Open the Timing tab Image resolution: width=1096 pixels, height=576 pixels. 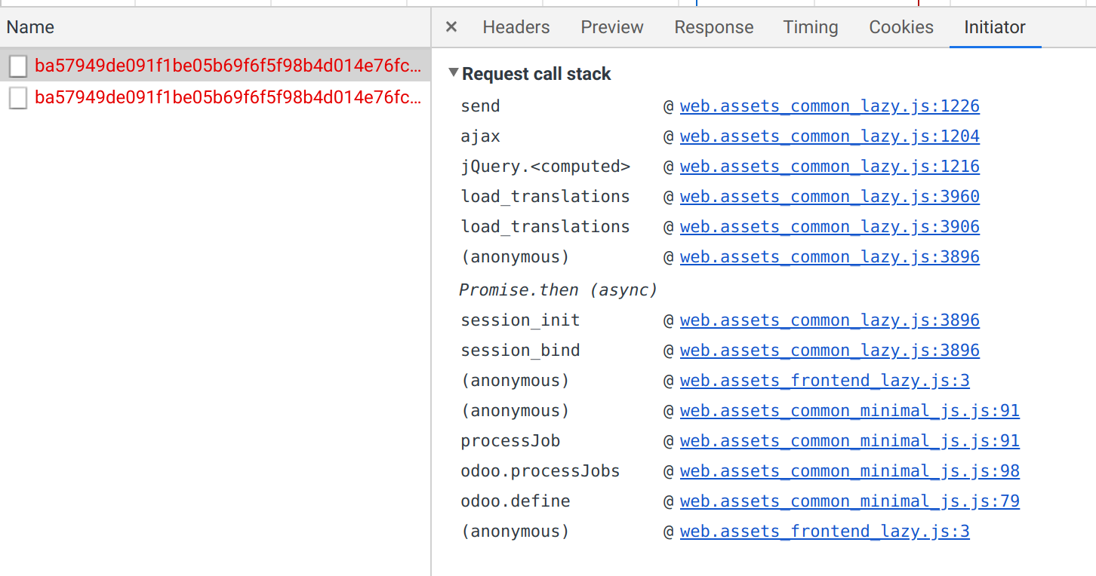(x=810, y=26)
